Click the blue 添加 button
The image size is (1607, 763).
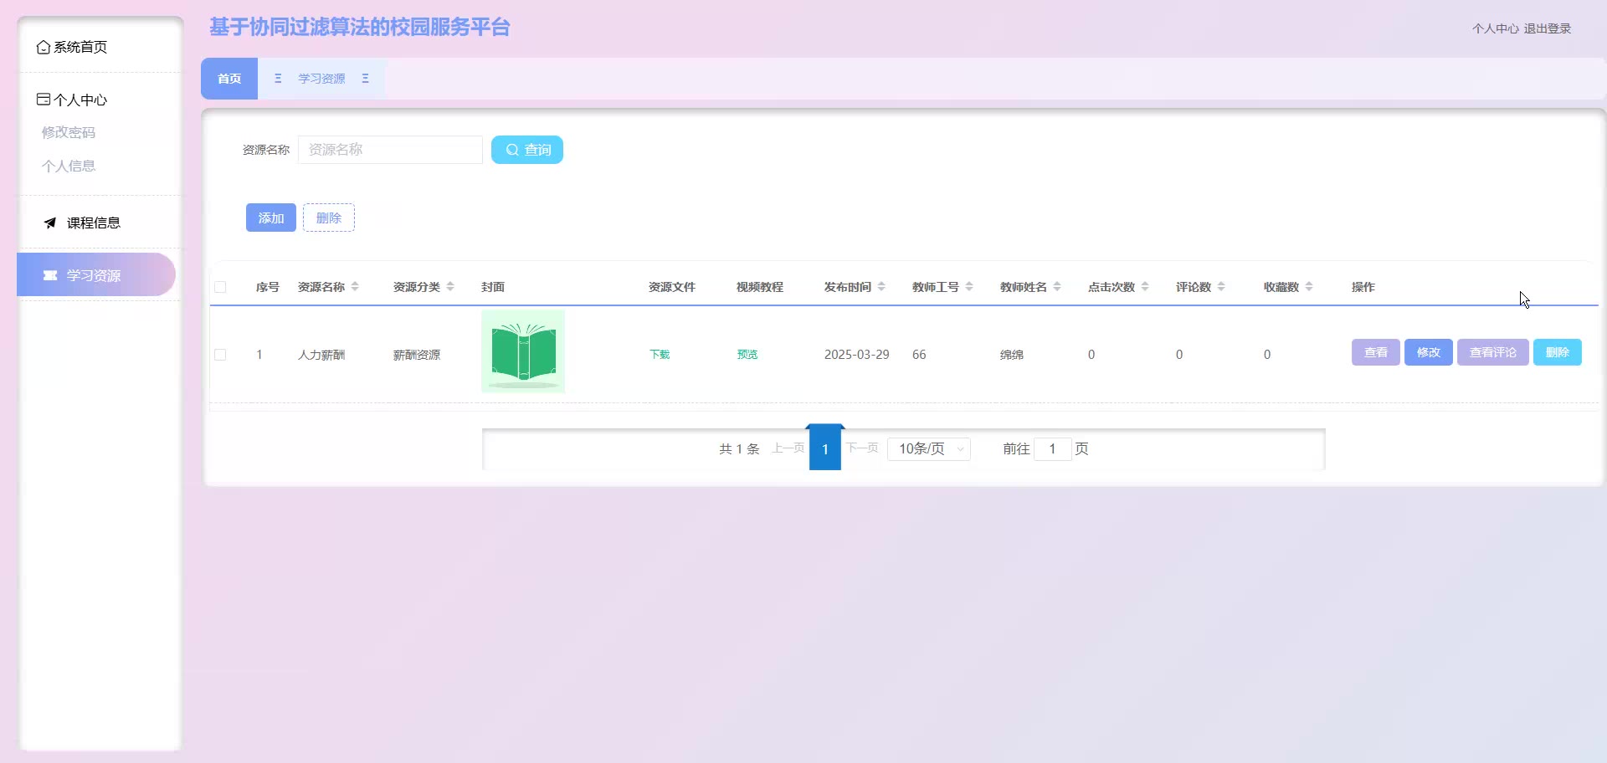click(270, 218)
